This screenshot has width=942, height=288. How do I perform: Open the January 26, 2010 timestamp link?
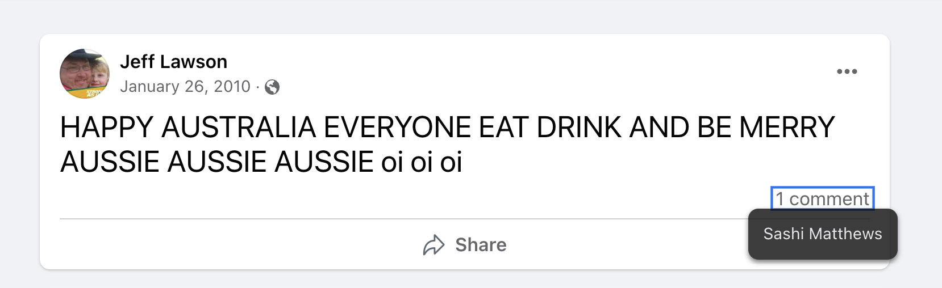click(x=185, y=86)
